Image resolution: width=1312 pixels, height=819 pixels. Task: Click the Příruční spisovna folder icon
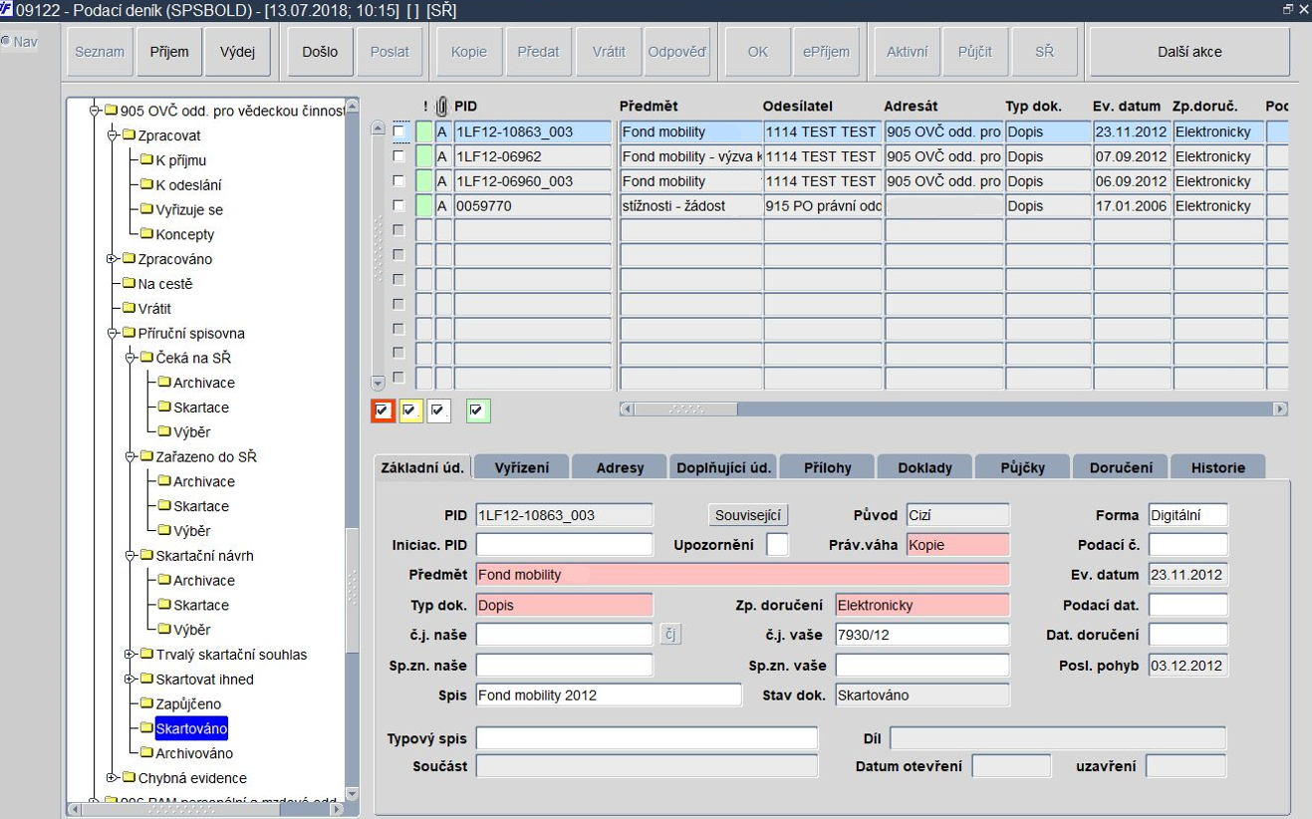coord(129,334)
